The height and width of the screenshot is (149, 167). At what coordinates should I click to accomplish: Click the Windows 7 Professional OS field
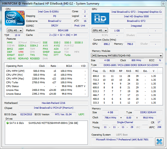pos(122,141)
